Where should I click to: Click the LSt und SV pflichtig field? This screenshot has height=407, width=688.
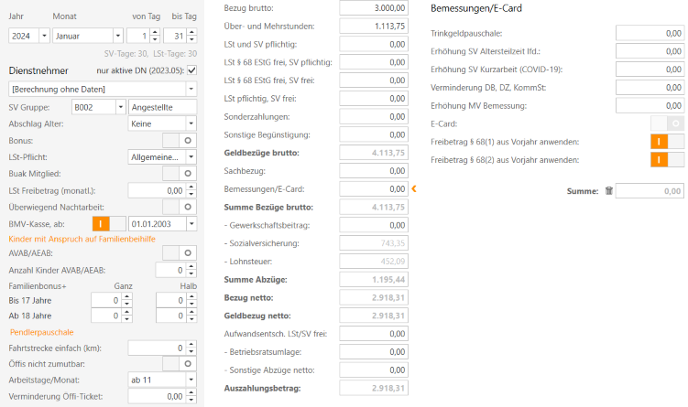[x=374, y=44]
